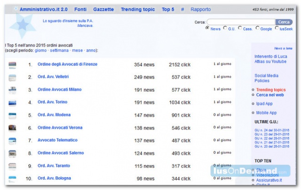Select the G.U. radio button

tap(225, 28)
